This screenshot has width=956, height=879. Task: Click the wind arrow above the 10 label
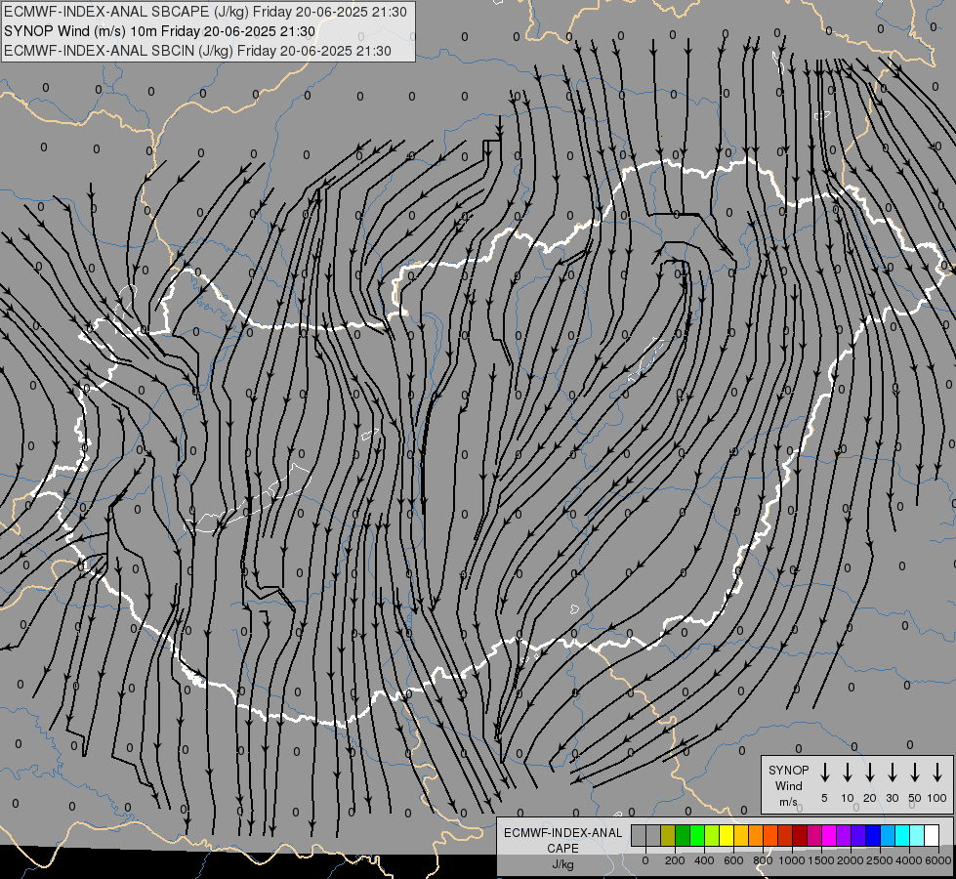point(848,773)
